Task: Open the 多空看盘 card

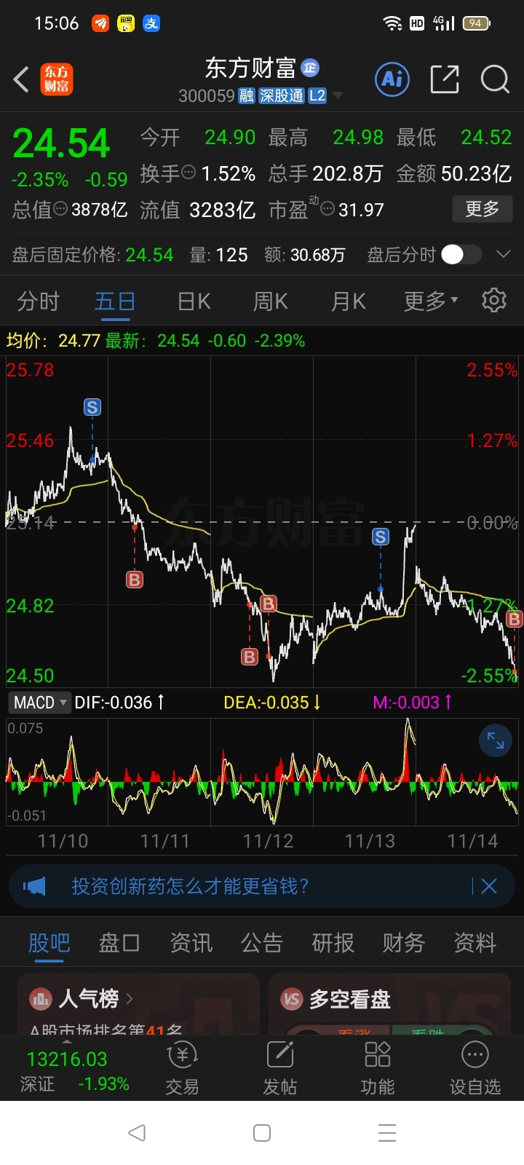Action: [x=389, y=1004]
